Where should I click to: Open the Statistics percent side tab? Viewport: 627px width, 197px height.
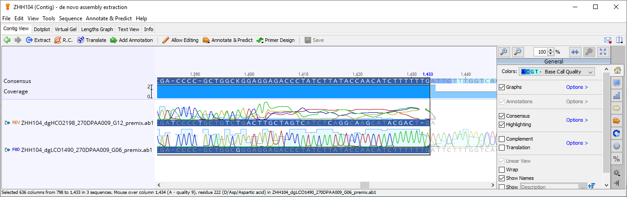pyautogui.click(x=617, y=159)
